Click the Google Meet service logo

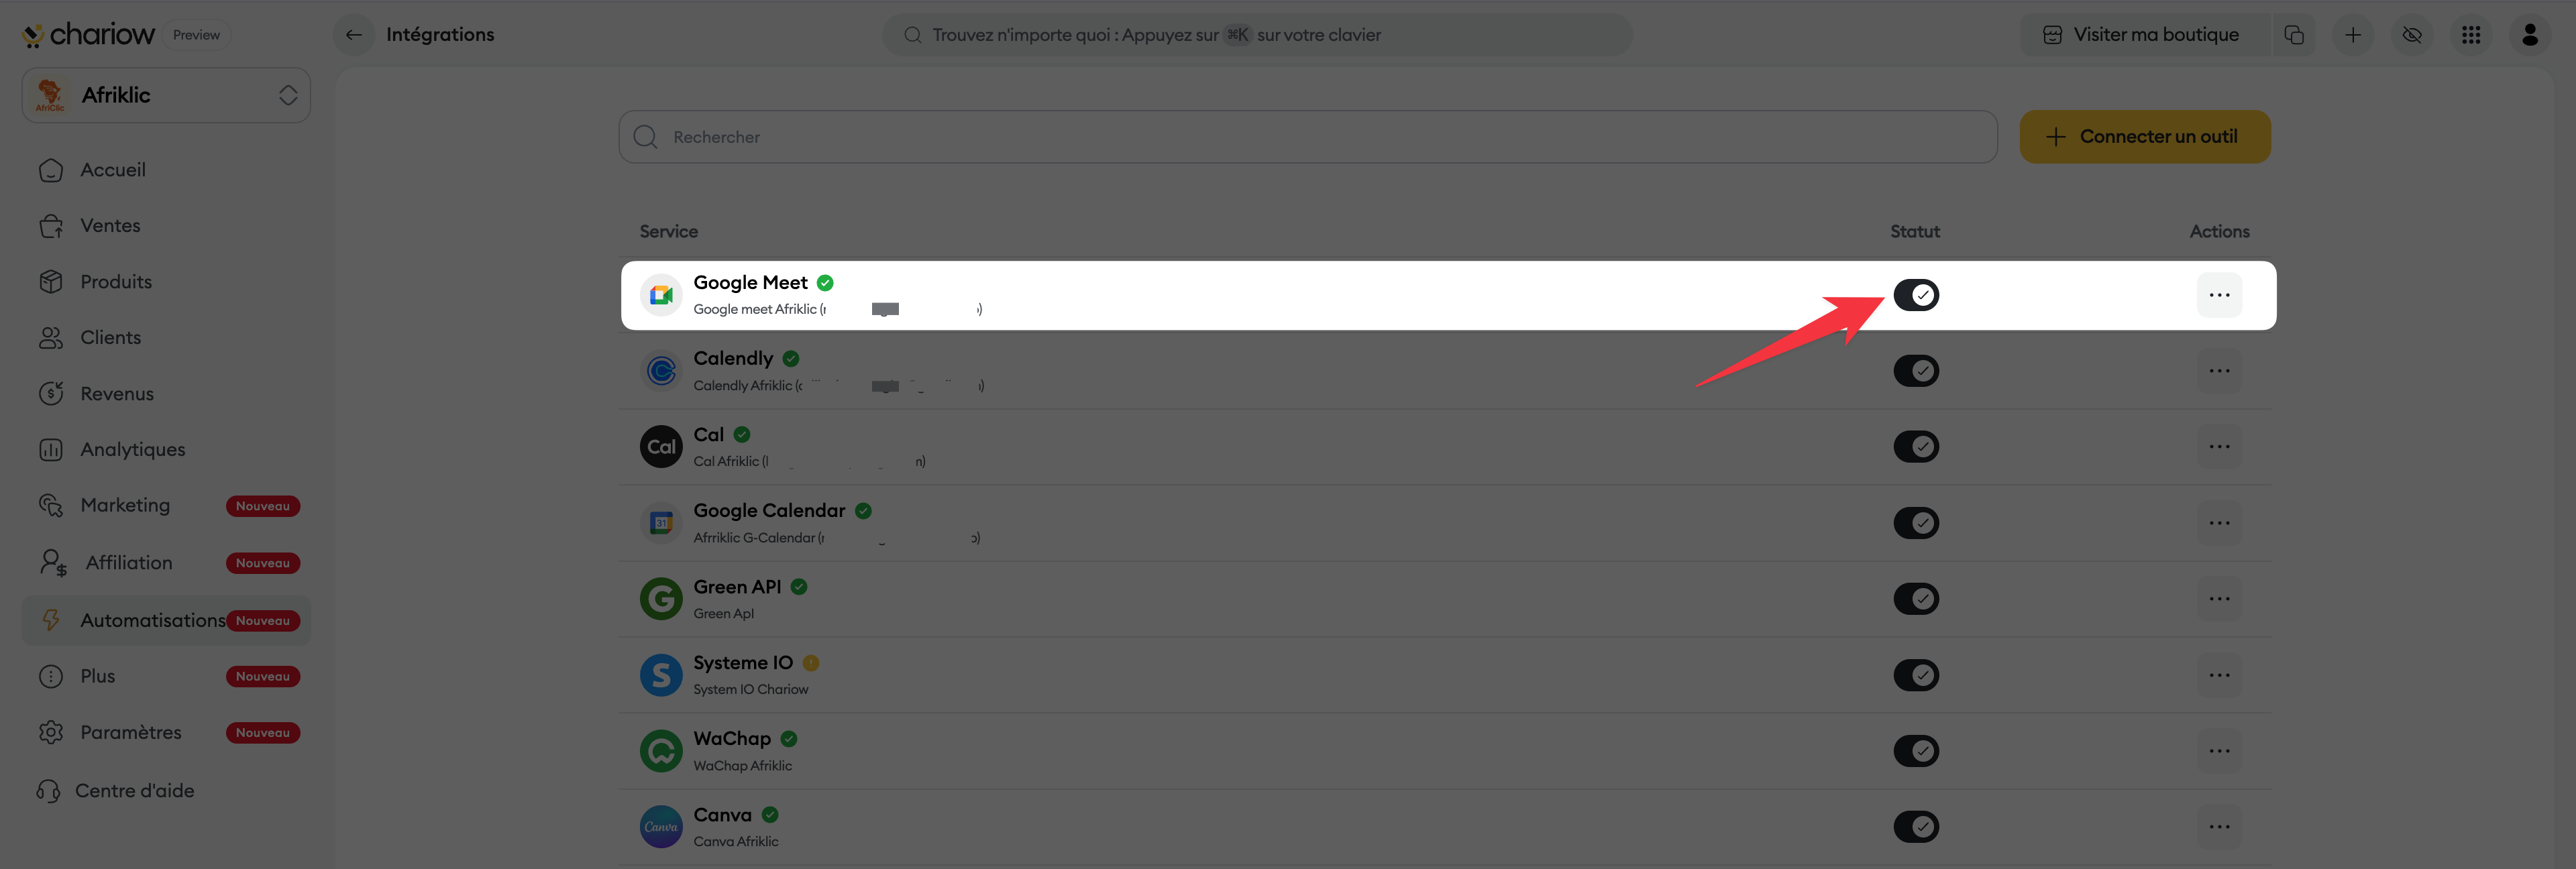point(661,295)
